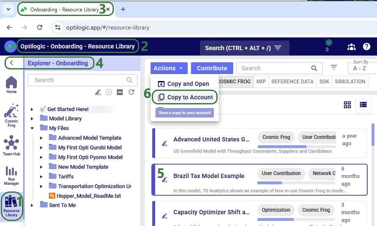Open the Sort By A - Z dropdown
Viewport: 377px width, 226px height.
[x=362, y=68]
